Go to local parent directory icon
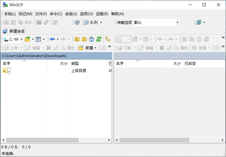Image resolution: width=226 pixels, height=157 pixels. coord(77,39)
